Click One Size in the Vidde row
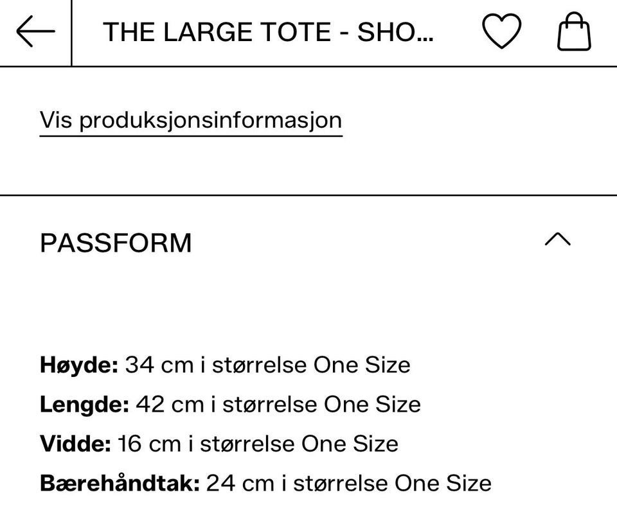 [x=350, y=444]
